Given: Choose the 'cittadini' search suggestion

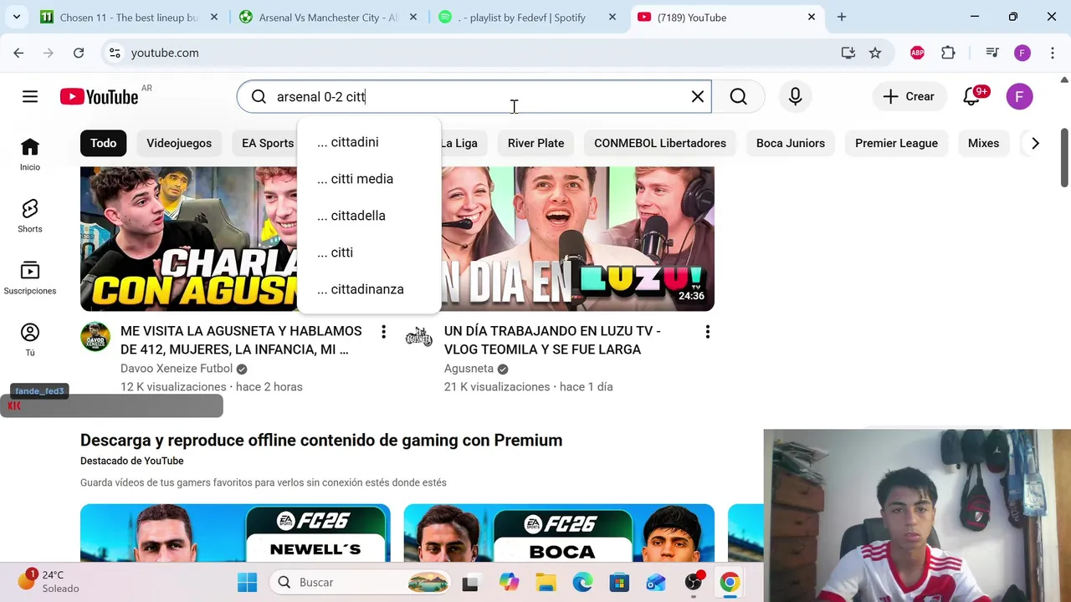Looking at the screenshot, I should pos(369,142).
